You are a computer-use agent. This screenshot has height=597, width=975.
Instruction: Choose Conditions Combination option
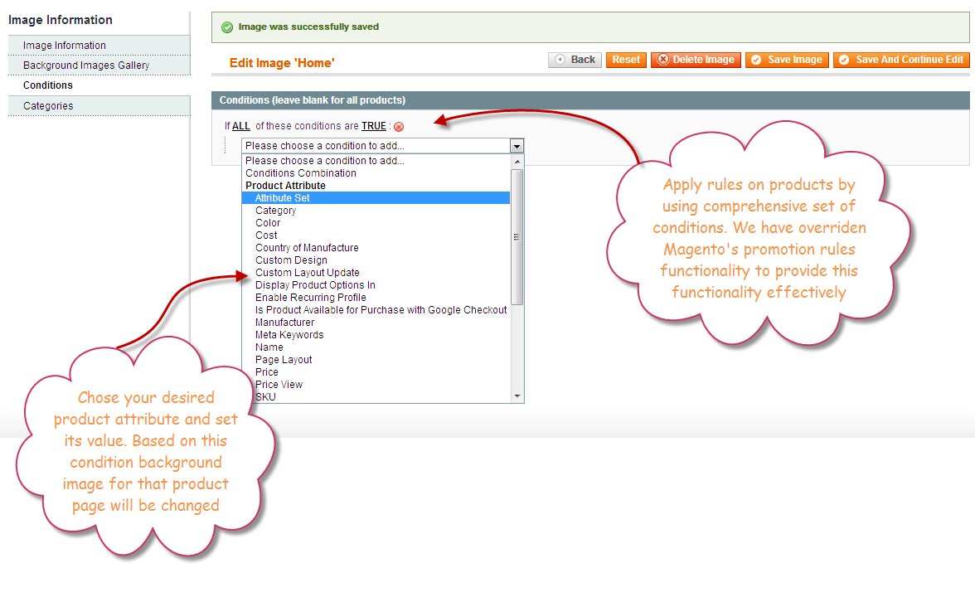point(301,173)
